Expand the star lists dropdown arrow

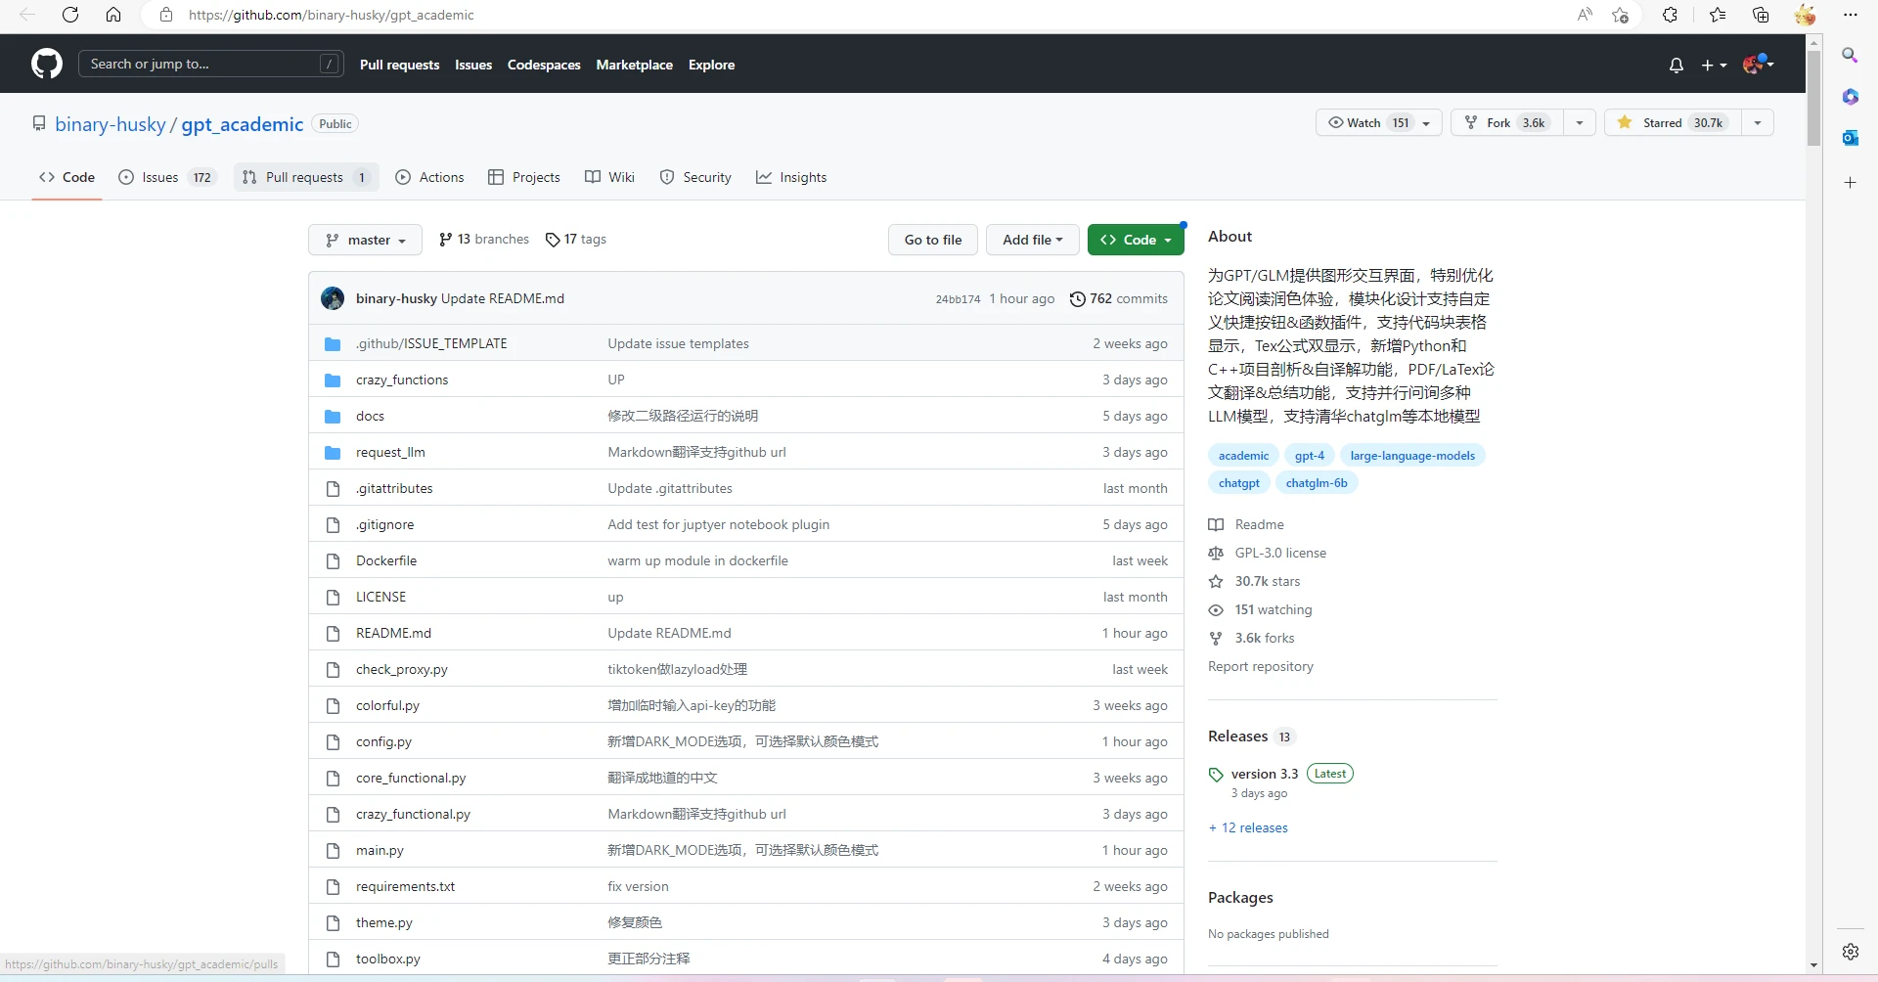[1758, 123]
